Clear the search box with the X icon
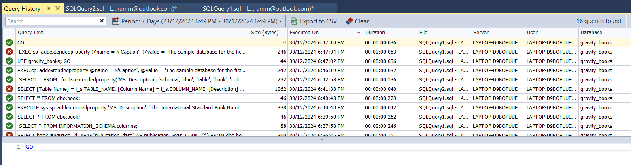The image size is (631, 165). (102, 21)
